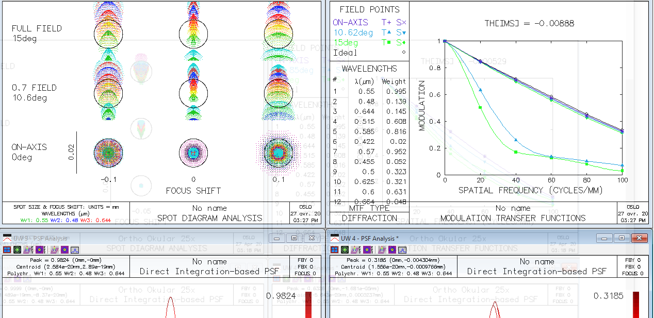Select the line spread curve icon in UW 3
The image size is (654, 318).
75,249
